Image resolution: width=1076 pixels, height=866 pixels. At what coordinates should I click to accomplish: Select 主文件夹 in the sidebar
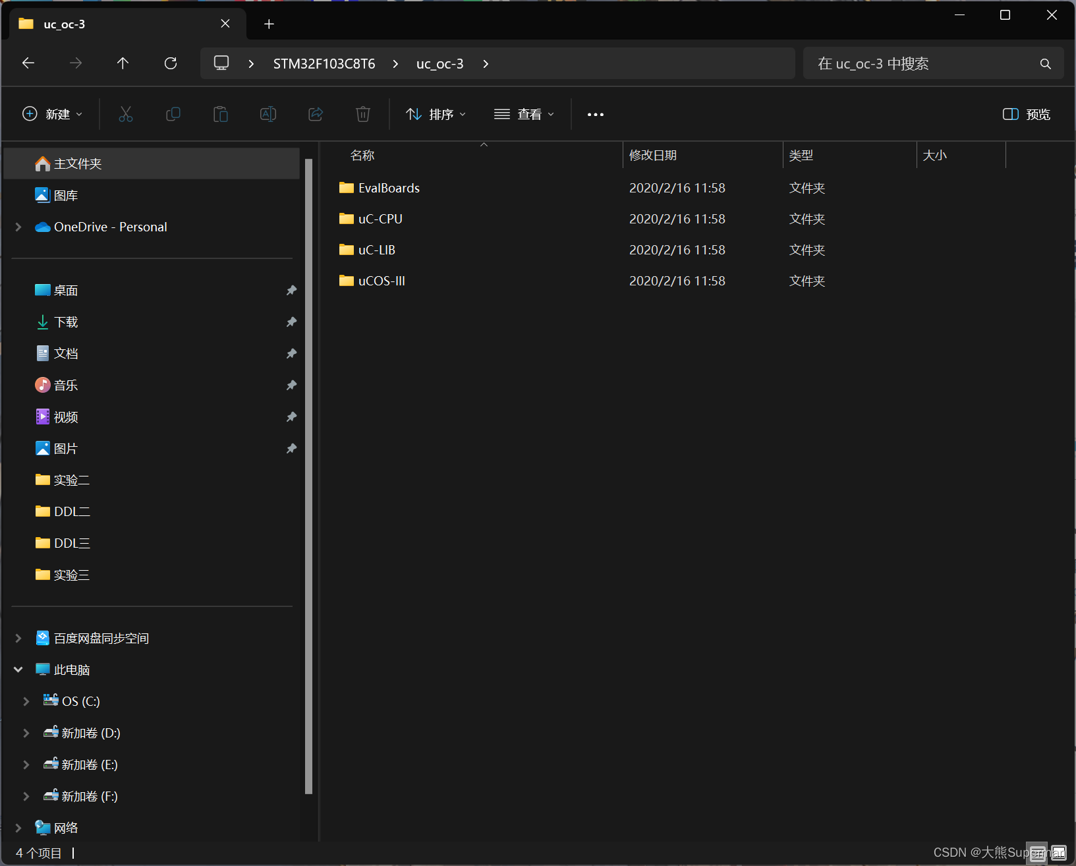152,163
